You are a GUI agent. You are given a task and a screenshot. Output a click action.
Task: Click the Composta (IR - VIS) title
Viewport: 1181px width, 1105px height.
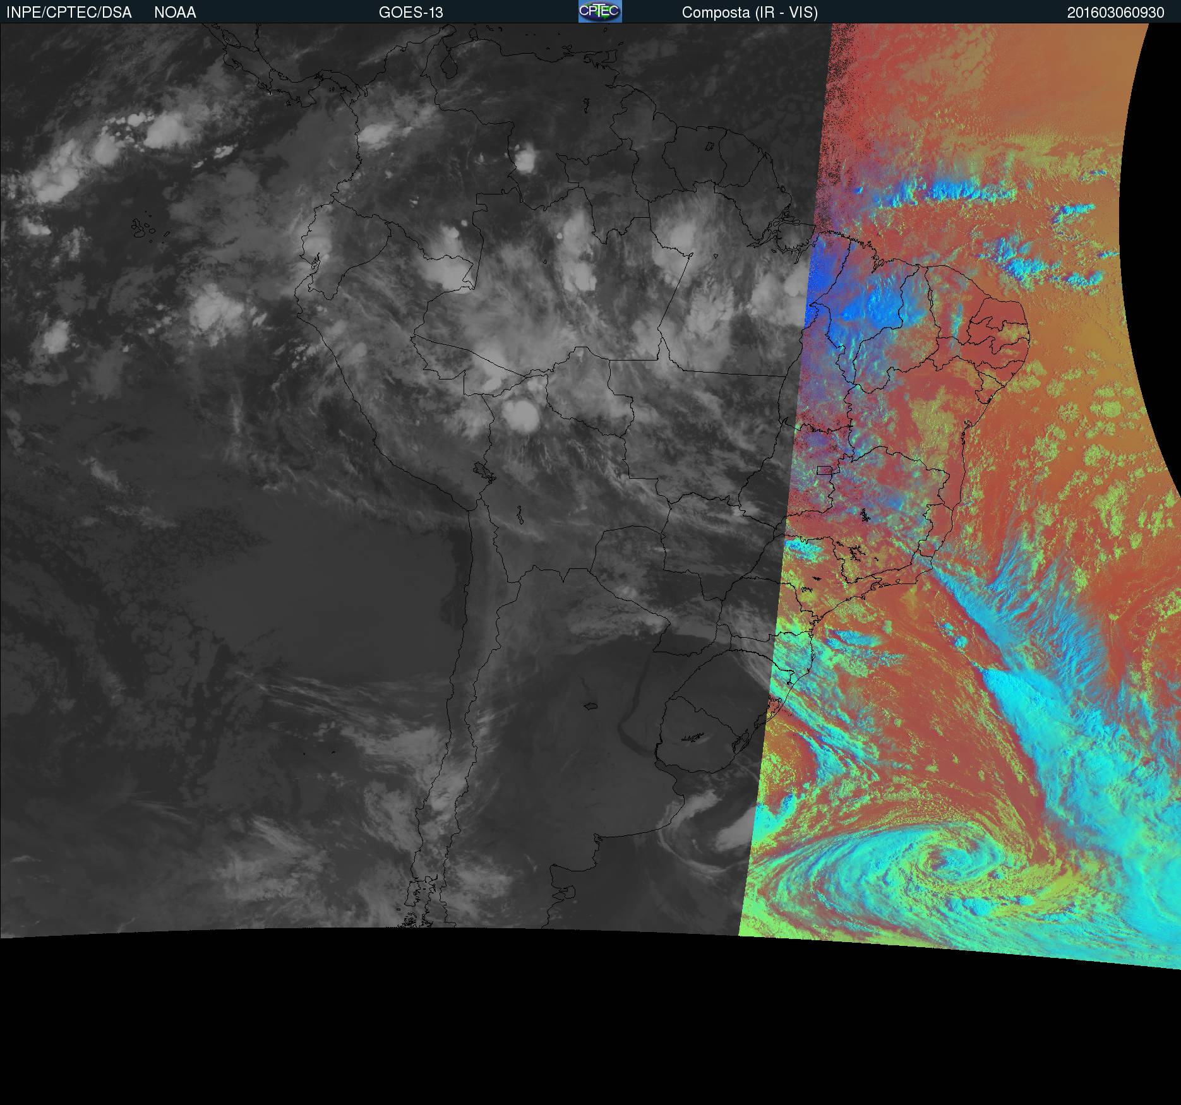tap(750, 13)
